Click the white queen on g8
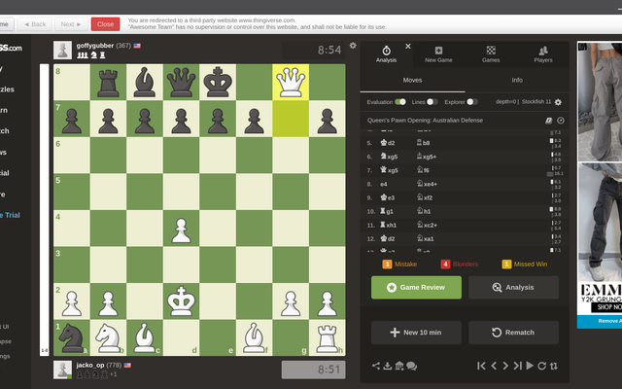The height and width of the screenshot is (389, 622). [291, 82]
